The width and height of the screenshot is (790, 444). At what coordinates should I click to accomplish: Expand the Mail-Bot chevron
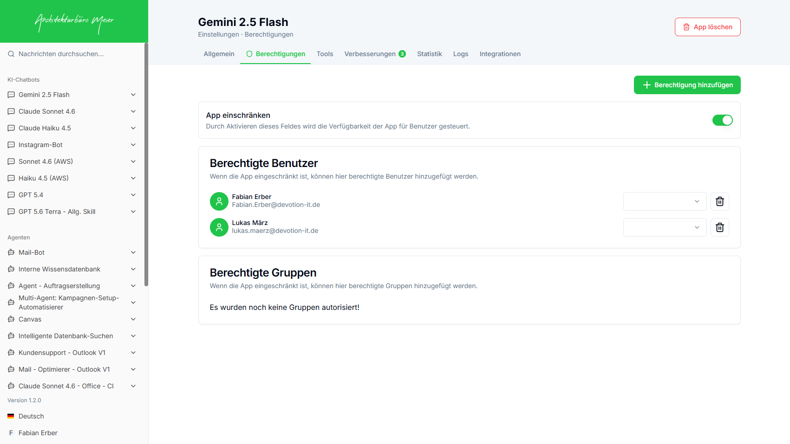point(133,252)
